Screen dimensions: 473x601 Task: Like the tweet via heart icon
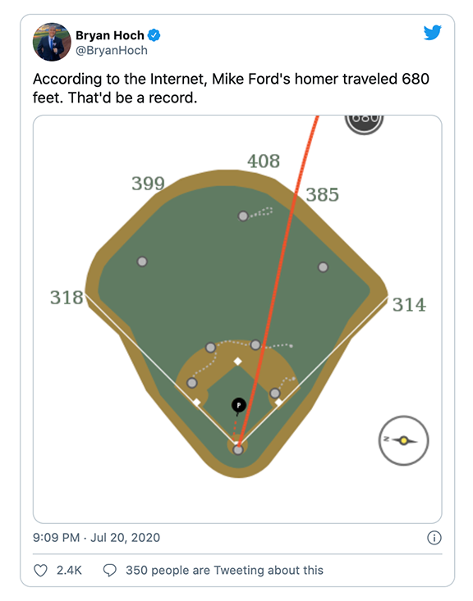click(x=40, y=571)
